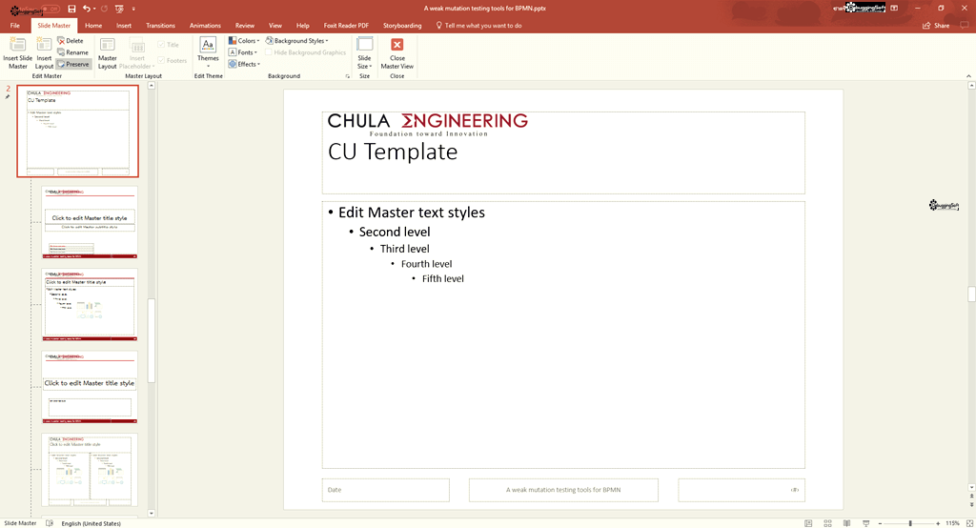Click the zoom slider handle

(x=910, y=523)
